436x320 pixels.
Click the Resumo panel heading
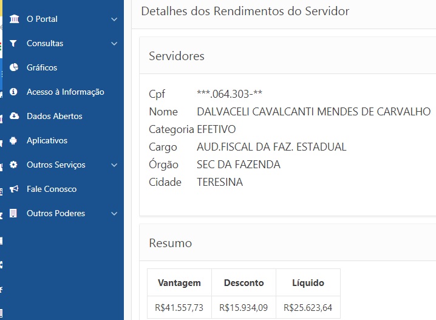[171, 243]
